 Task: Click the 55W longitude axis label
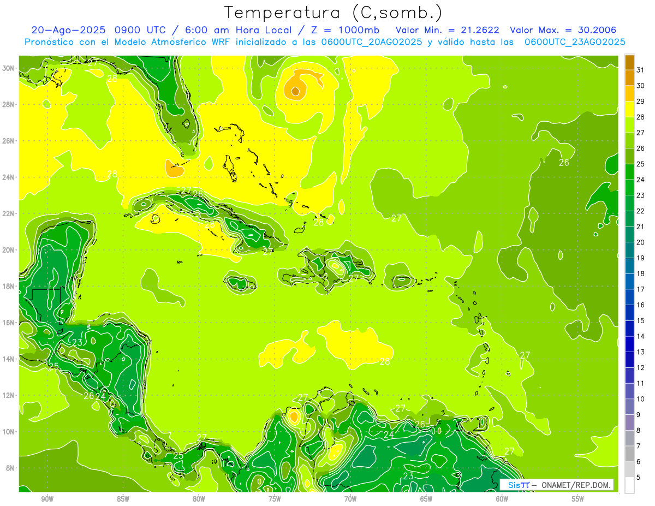coord(577,499)
